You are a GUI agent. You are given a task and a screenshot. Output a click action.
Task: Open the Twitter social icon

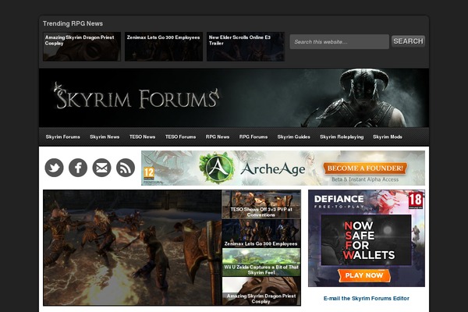[x=54, y=168]
